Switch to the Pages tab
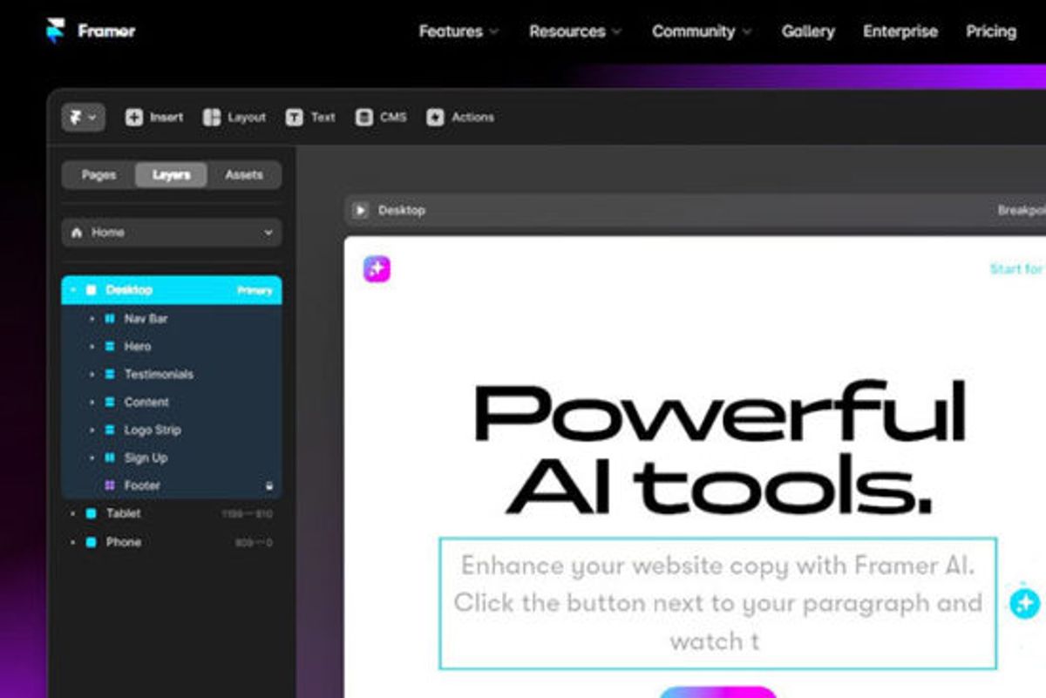Screen dimensions: 1046x698 (97, 174)
